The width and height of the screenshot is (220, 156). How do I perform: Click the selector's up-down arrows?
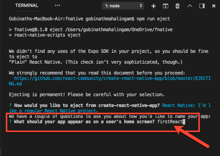click(x=141, y=6)
